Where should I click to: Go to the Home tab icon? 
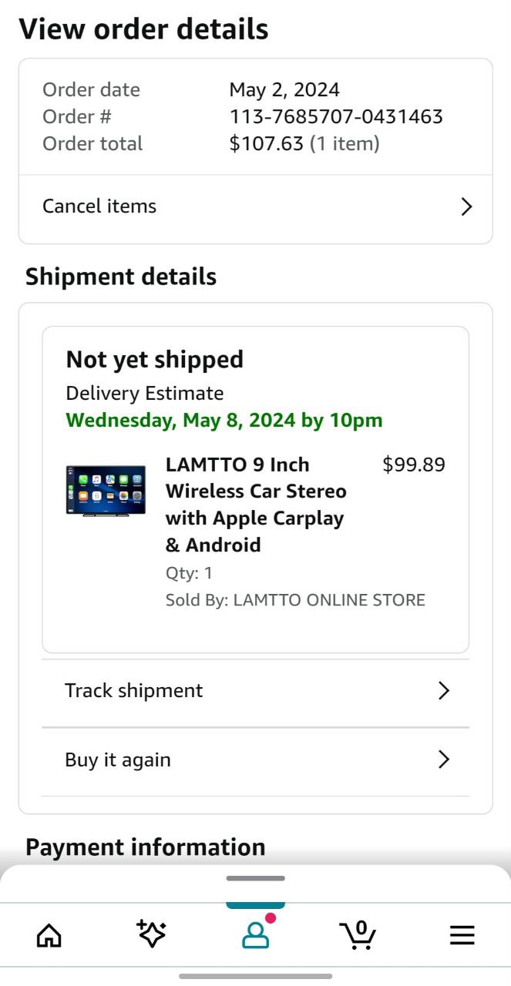point(49,935)
